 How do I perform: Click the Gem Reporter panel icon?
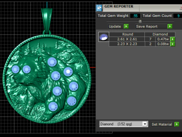(99, 8)
